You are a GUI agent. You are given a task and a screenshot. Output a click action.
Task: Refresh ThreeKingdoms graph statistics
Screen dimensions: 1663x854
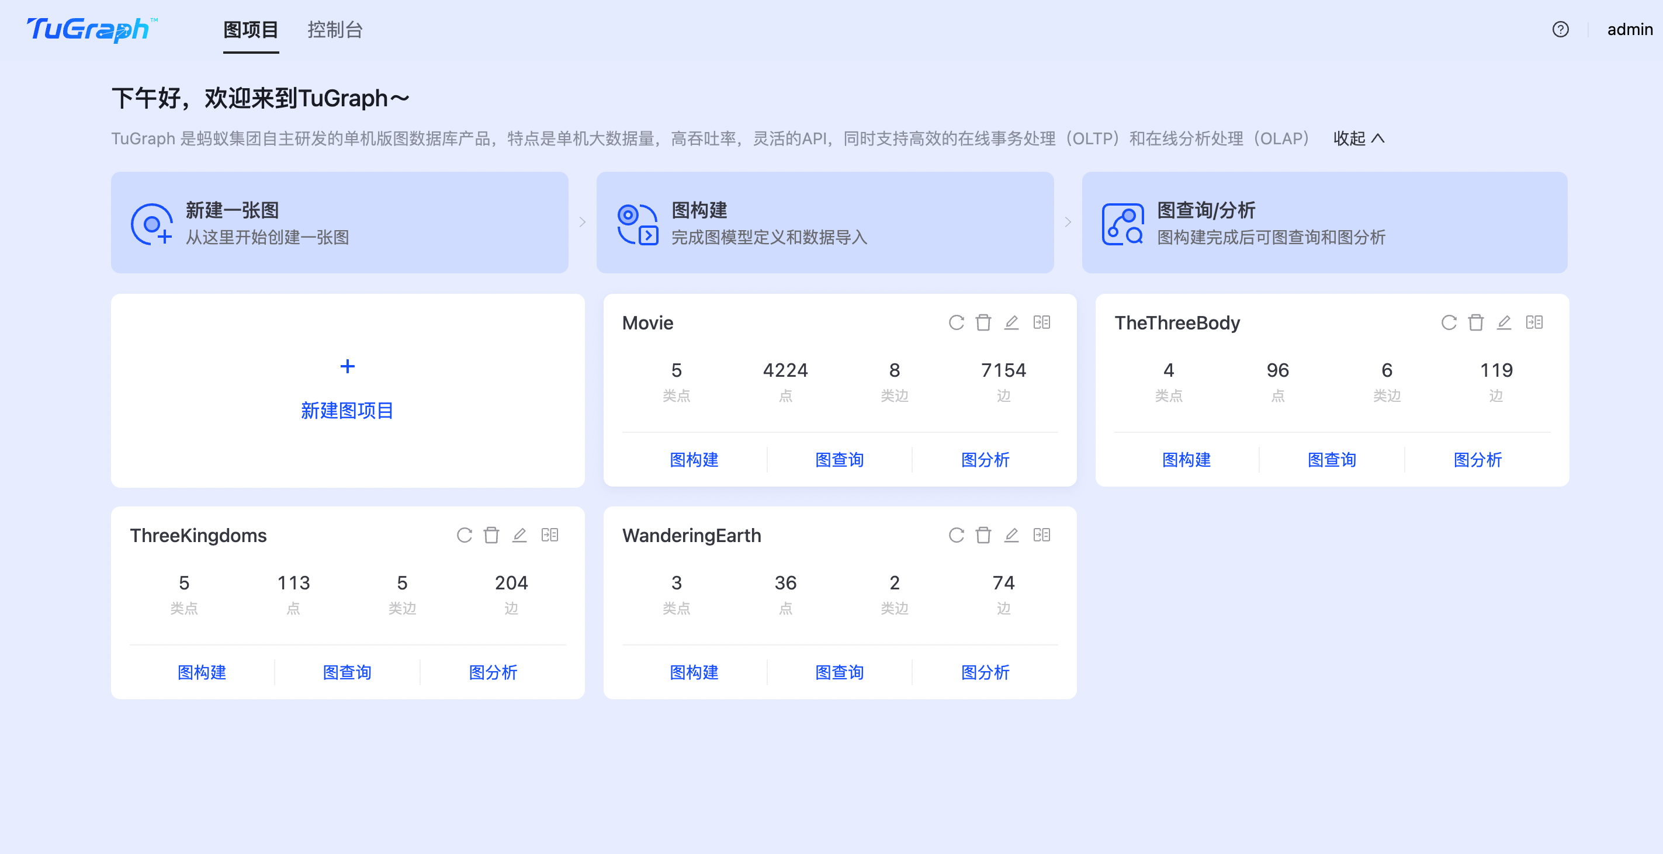[464, 535]
